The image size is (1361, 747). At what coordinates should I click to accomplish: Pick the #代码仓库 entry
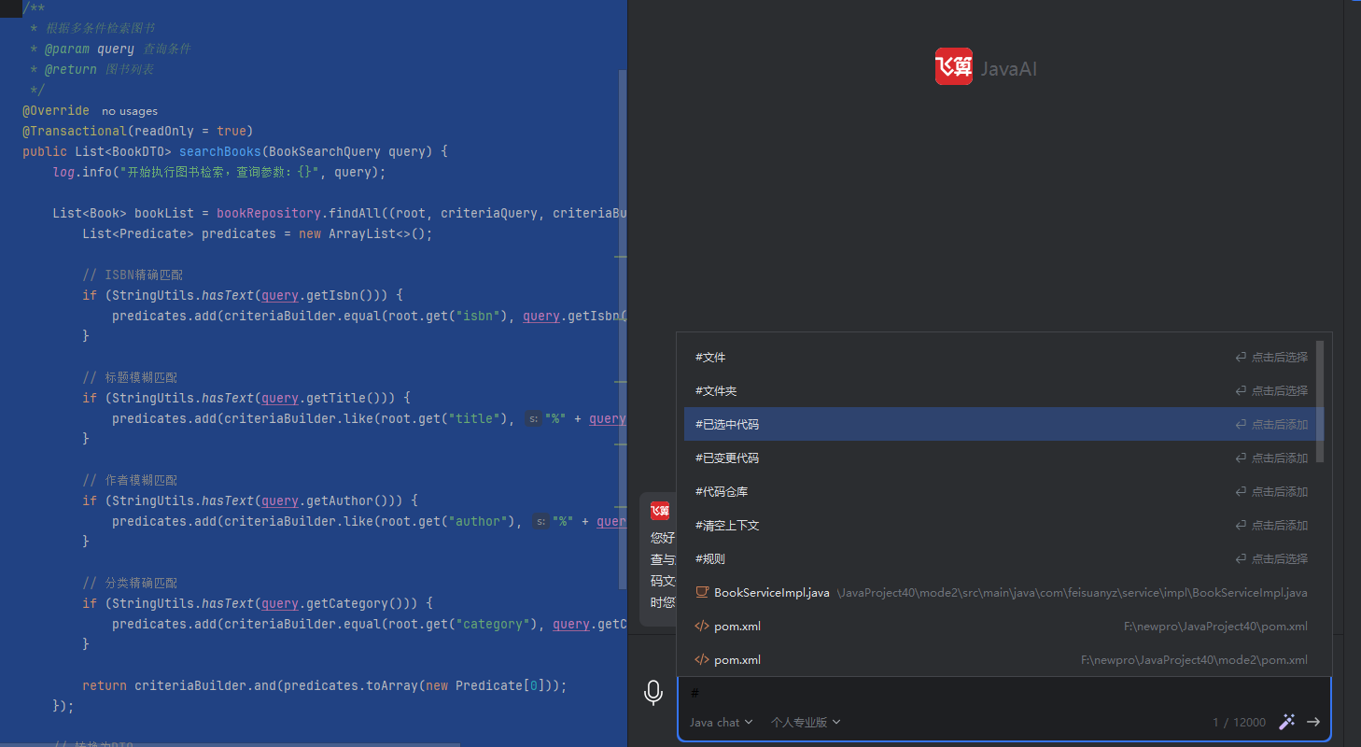pyautogui.click(x=722, y=492)
